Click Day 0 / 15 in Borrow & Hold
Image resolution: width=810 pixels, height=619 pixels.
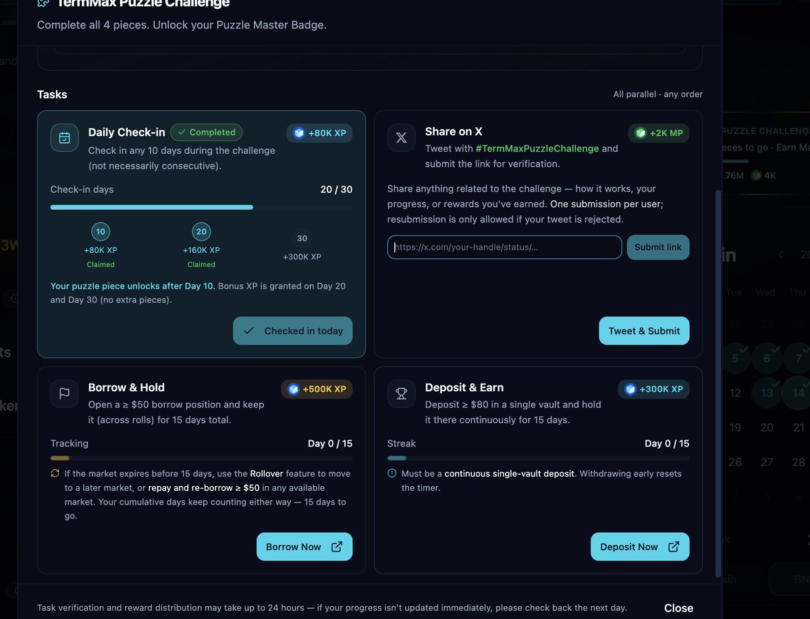click(x=330, y=444)
